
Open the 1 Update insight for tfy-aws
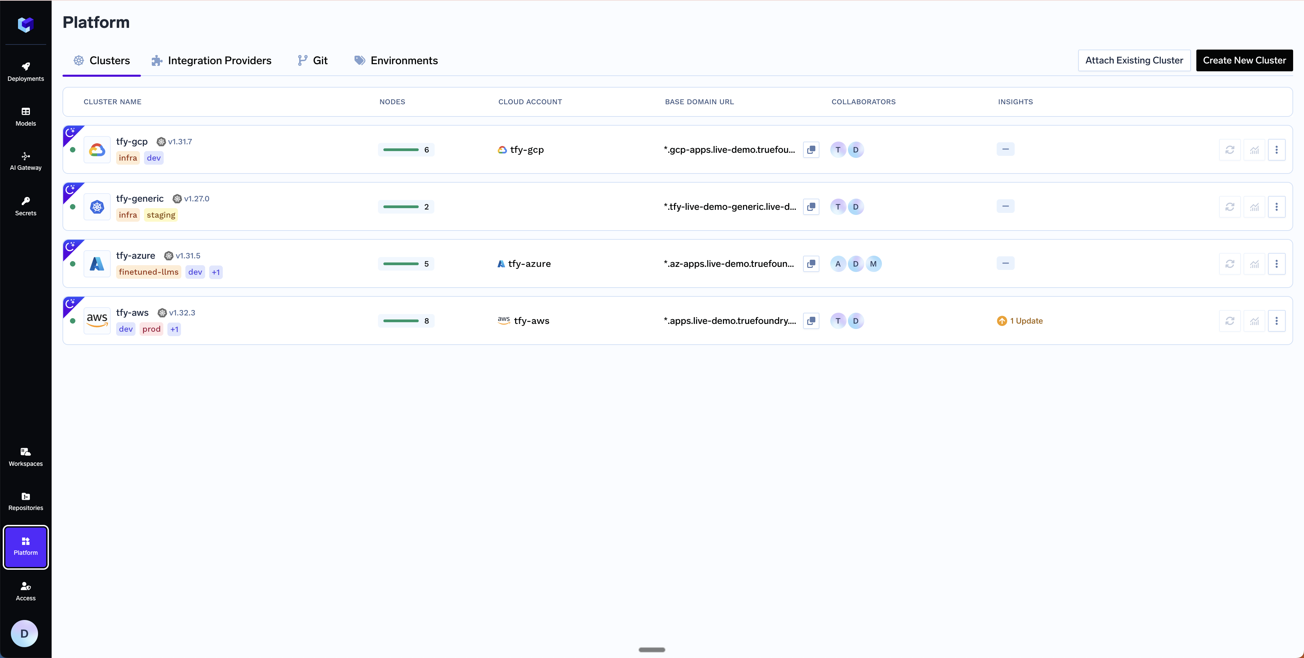click(1019, 321)
